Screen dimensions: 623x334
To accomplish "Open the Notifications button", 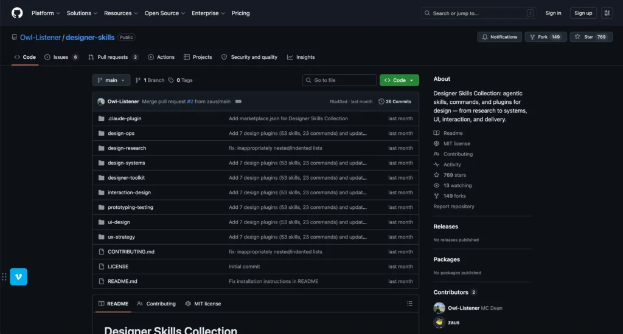I will tap(499, 37).
